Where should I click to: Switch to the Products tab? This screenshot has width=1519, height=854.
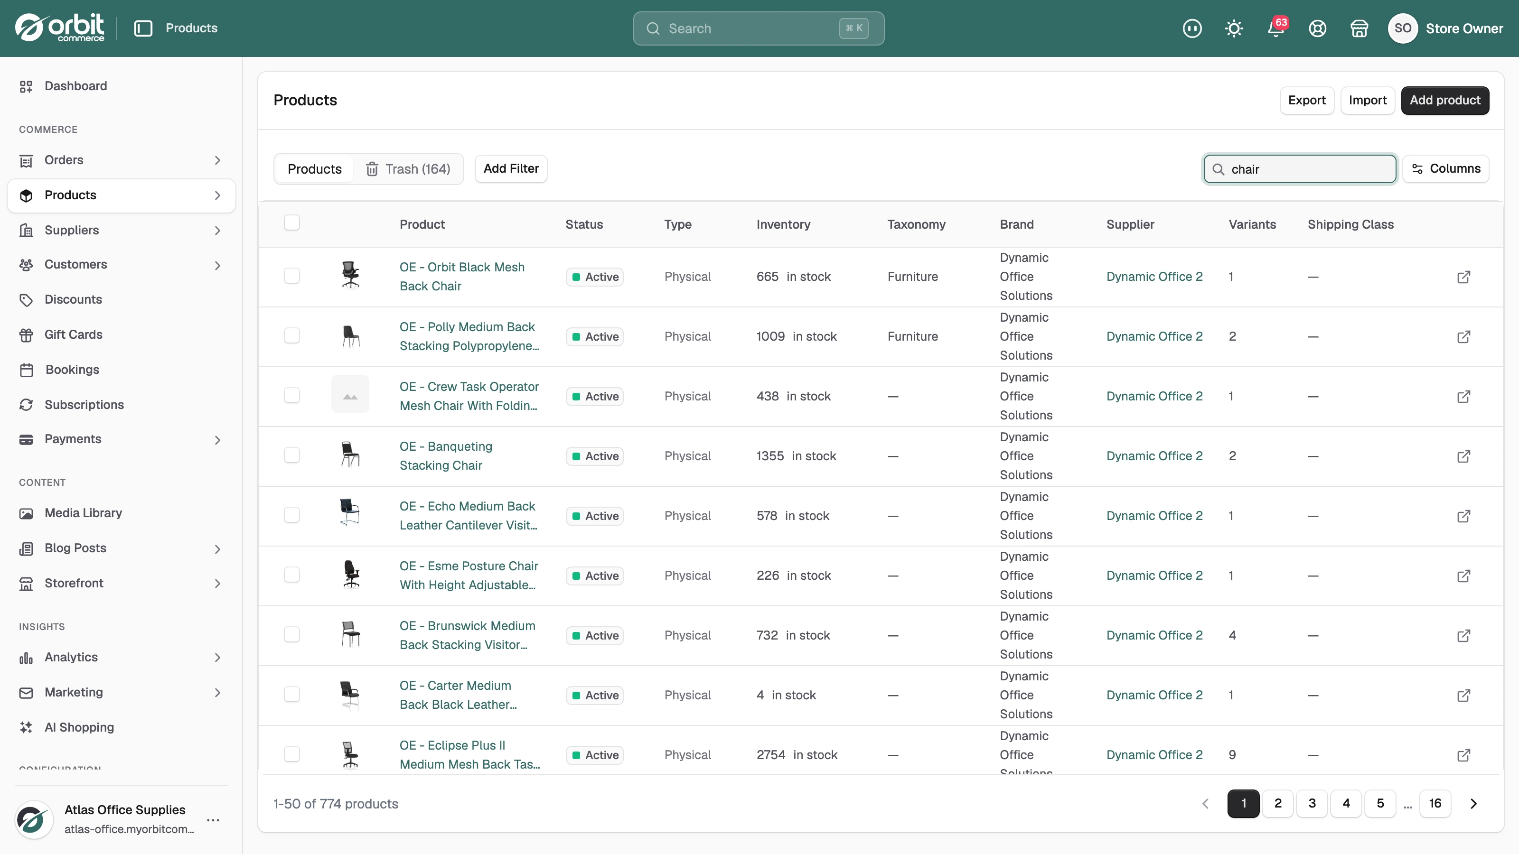(x=314, y=169)
